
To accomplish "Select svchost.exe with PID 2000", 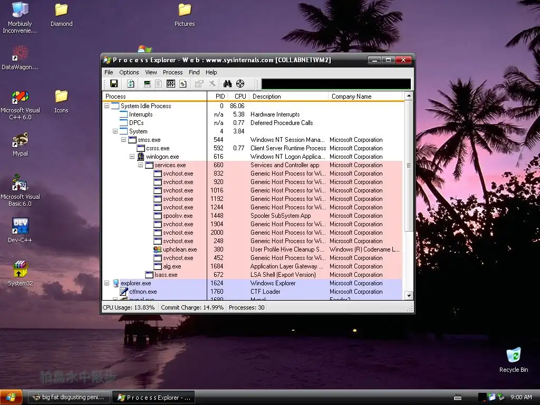I will click(253, 233).
